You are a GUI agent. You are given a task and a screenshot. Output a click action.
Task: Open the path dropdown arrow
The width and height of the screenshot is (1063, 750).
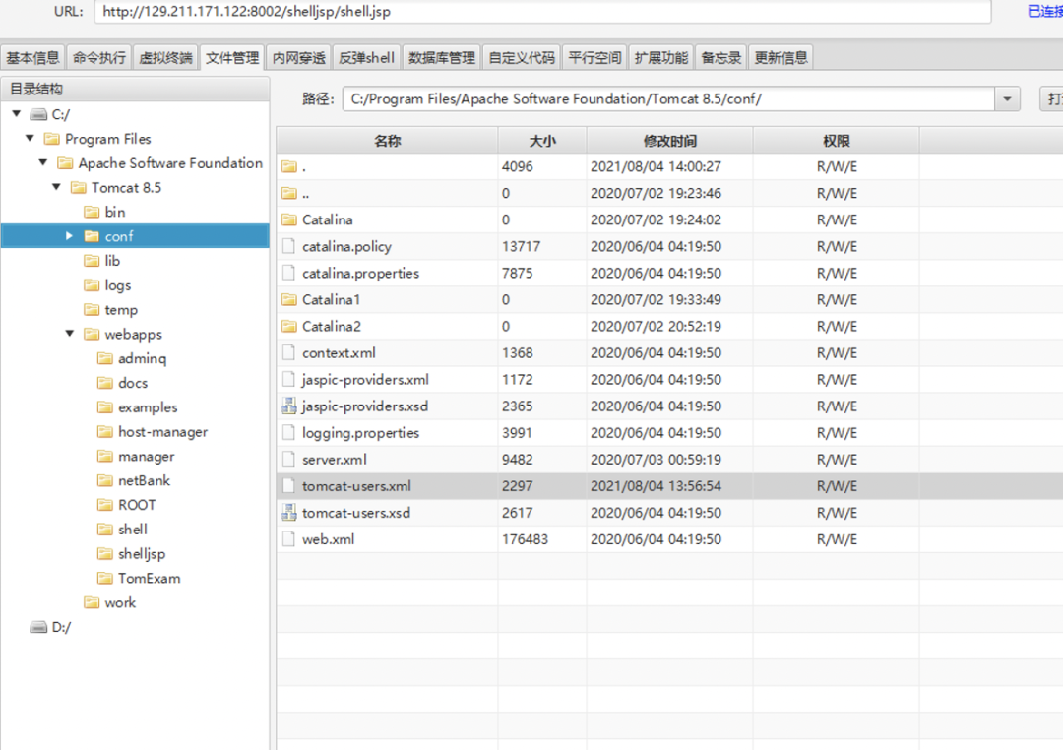click(1007, 99)
